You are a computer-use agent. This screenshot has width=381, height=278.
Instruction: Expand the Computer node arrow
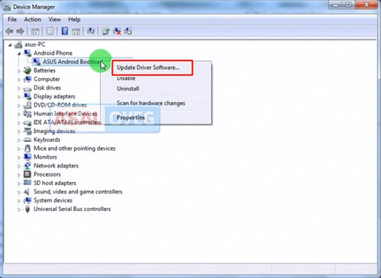tap(19, 79)
